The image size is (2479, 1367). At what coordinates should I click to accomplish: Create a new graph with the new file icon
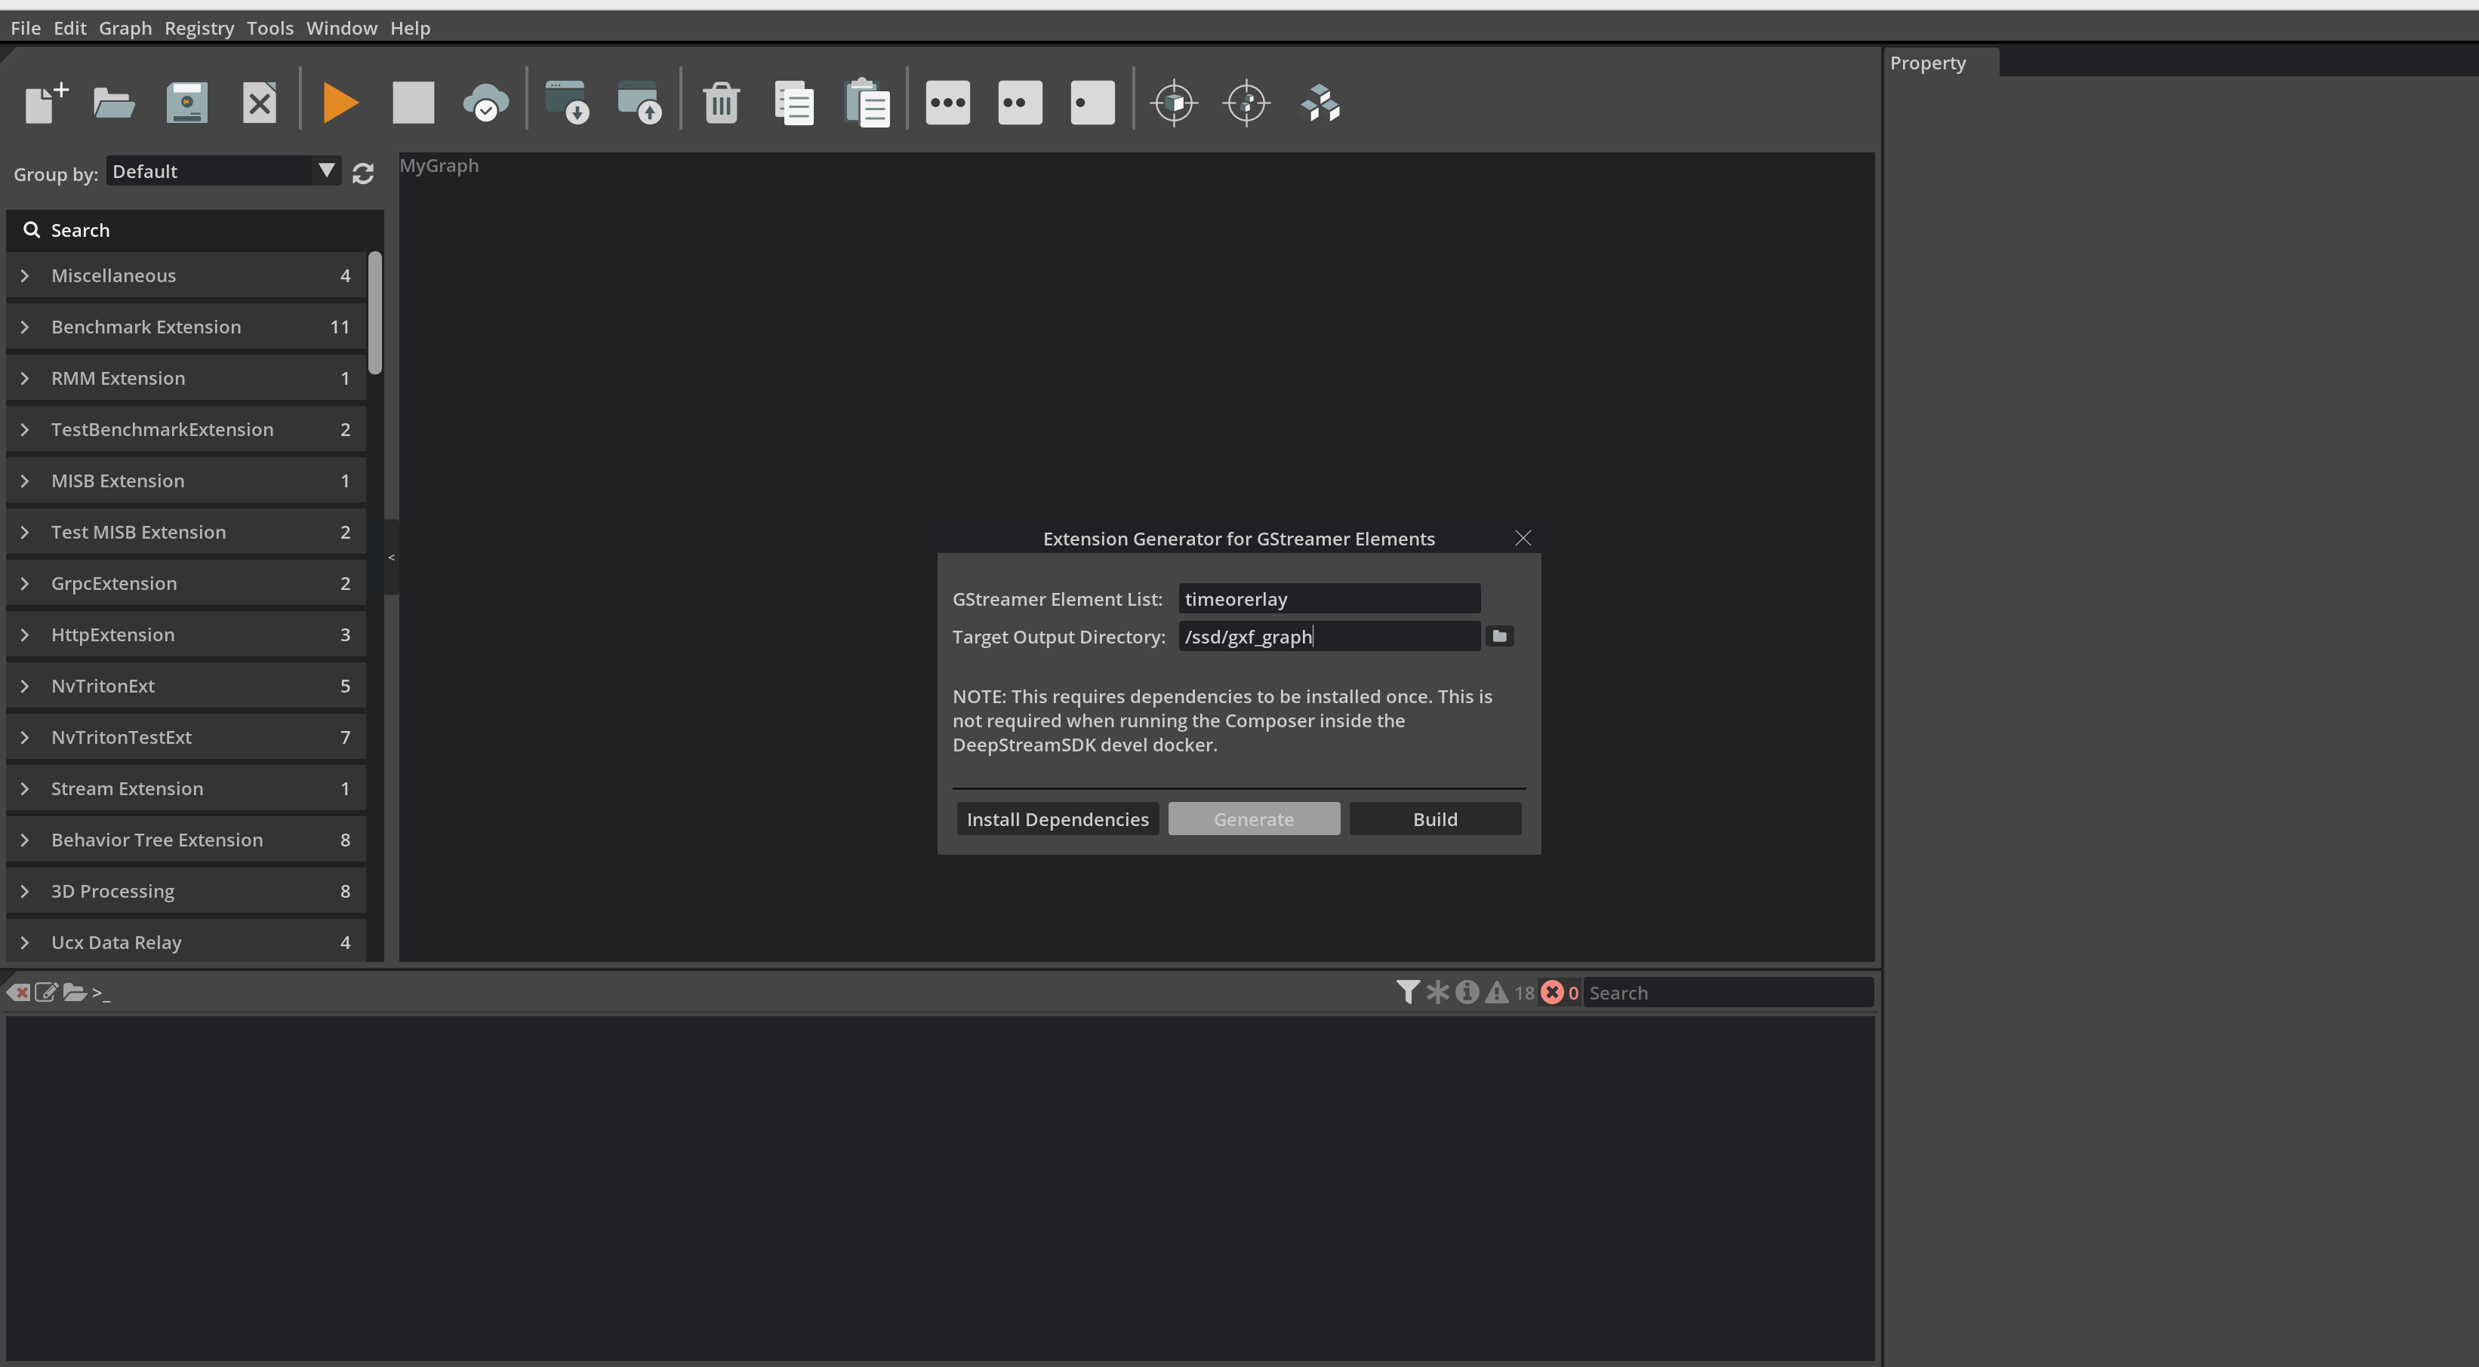click(x=45, y=103)
